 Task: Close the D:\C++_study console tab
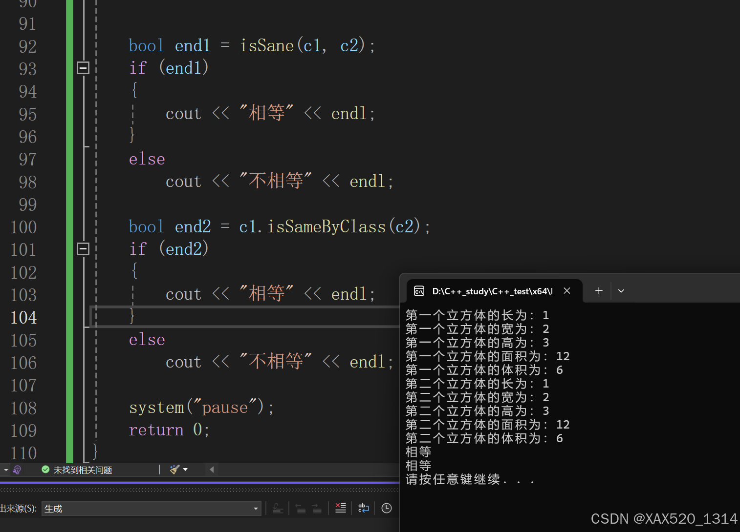click(x=567, y=291)
